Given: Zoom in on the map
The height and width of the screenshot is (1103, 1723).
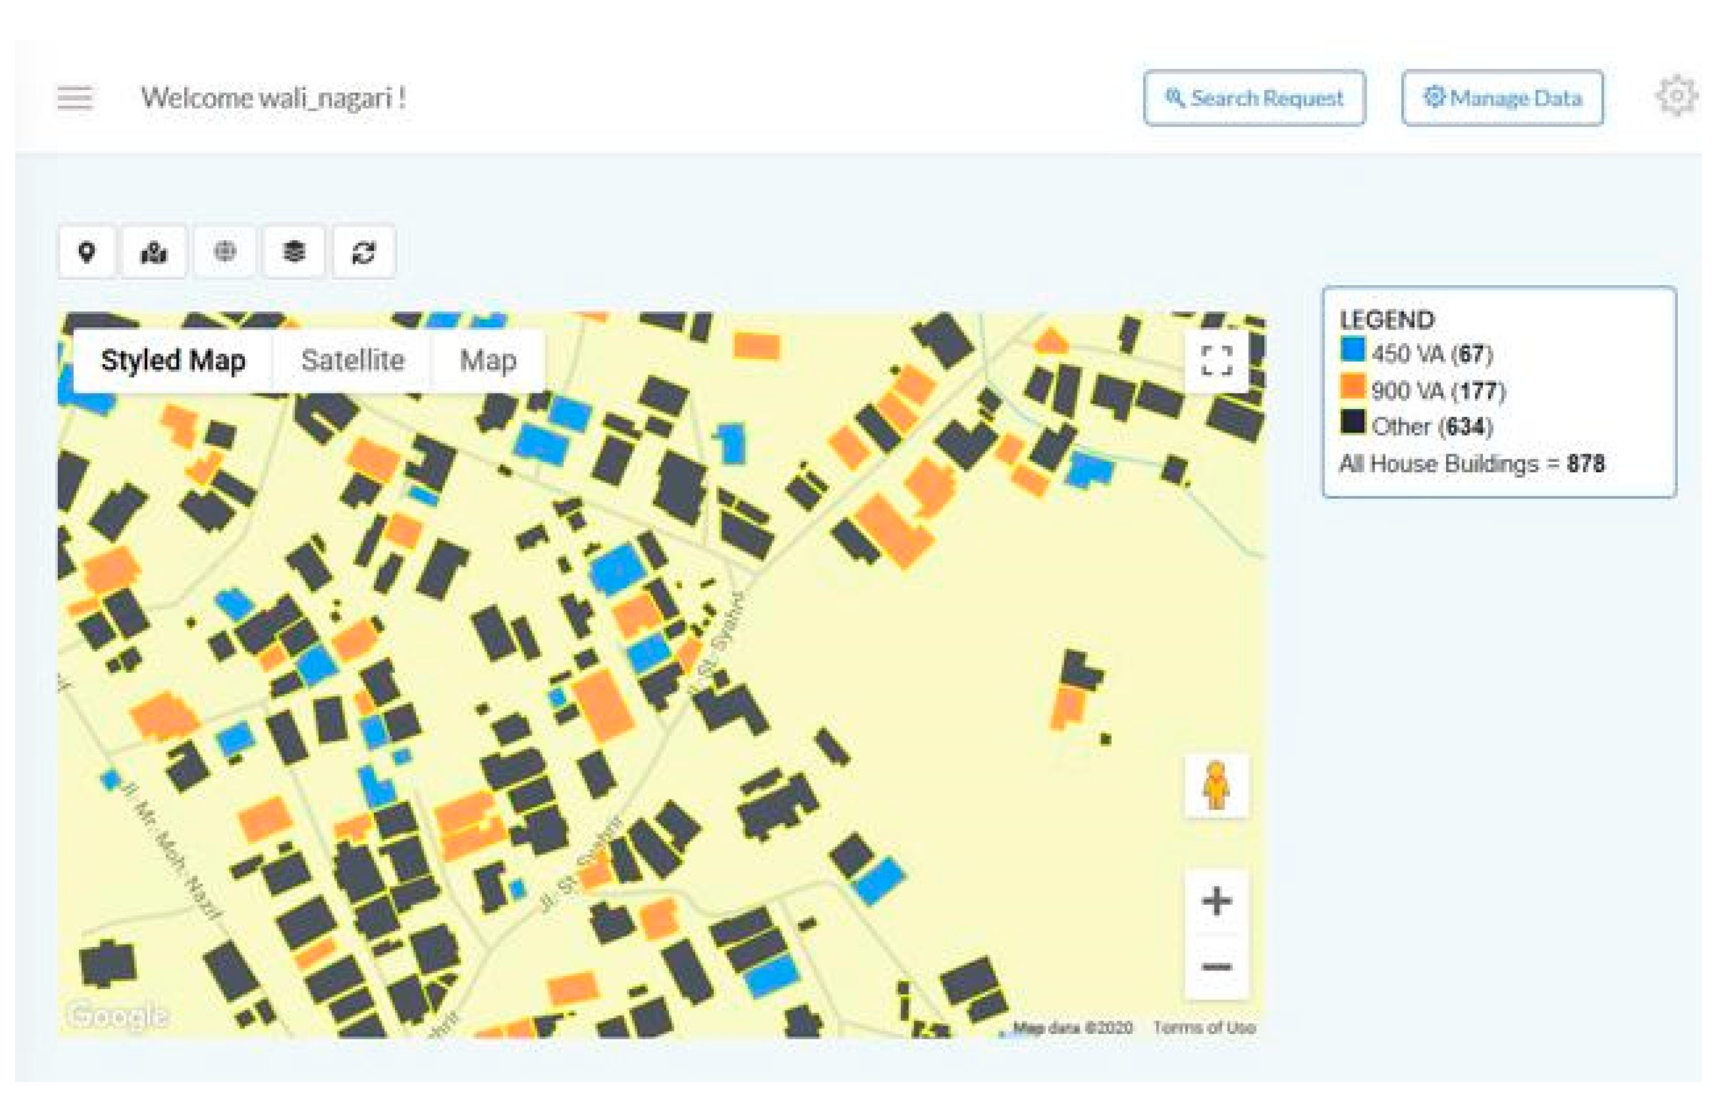Looking at the screenshot, I should (1216, 901).
